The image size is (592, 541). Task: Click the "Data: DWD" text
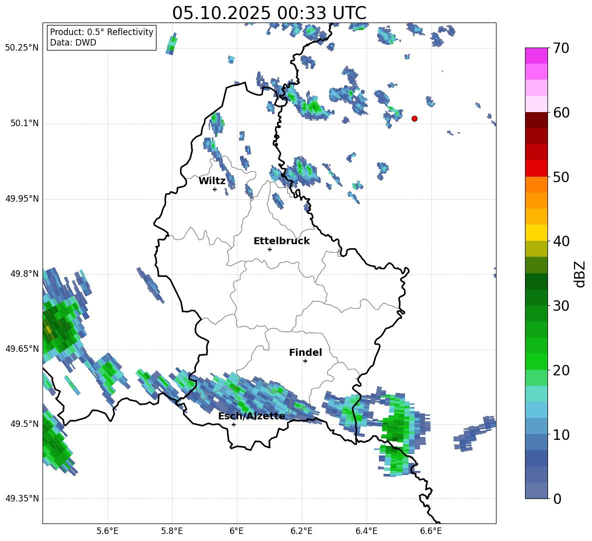[x=73, y=43]
